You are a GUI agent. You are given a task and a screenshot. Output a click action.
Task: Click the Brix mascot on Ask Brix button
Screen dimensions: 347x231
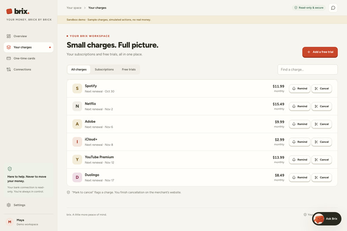tap(319, 219)
